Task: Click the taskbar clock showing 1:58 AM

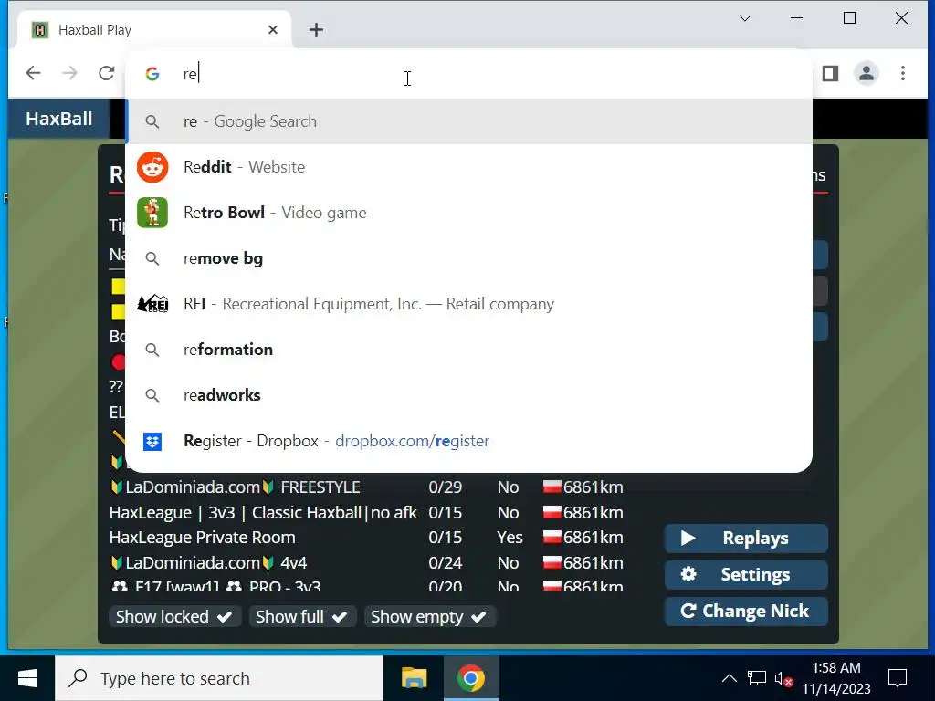Action: [836, 678]
